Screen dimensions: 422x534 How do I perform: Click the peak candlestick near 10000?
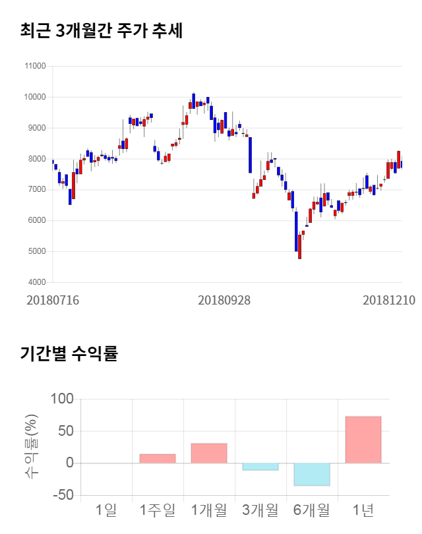point(193,99)
